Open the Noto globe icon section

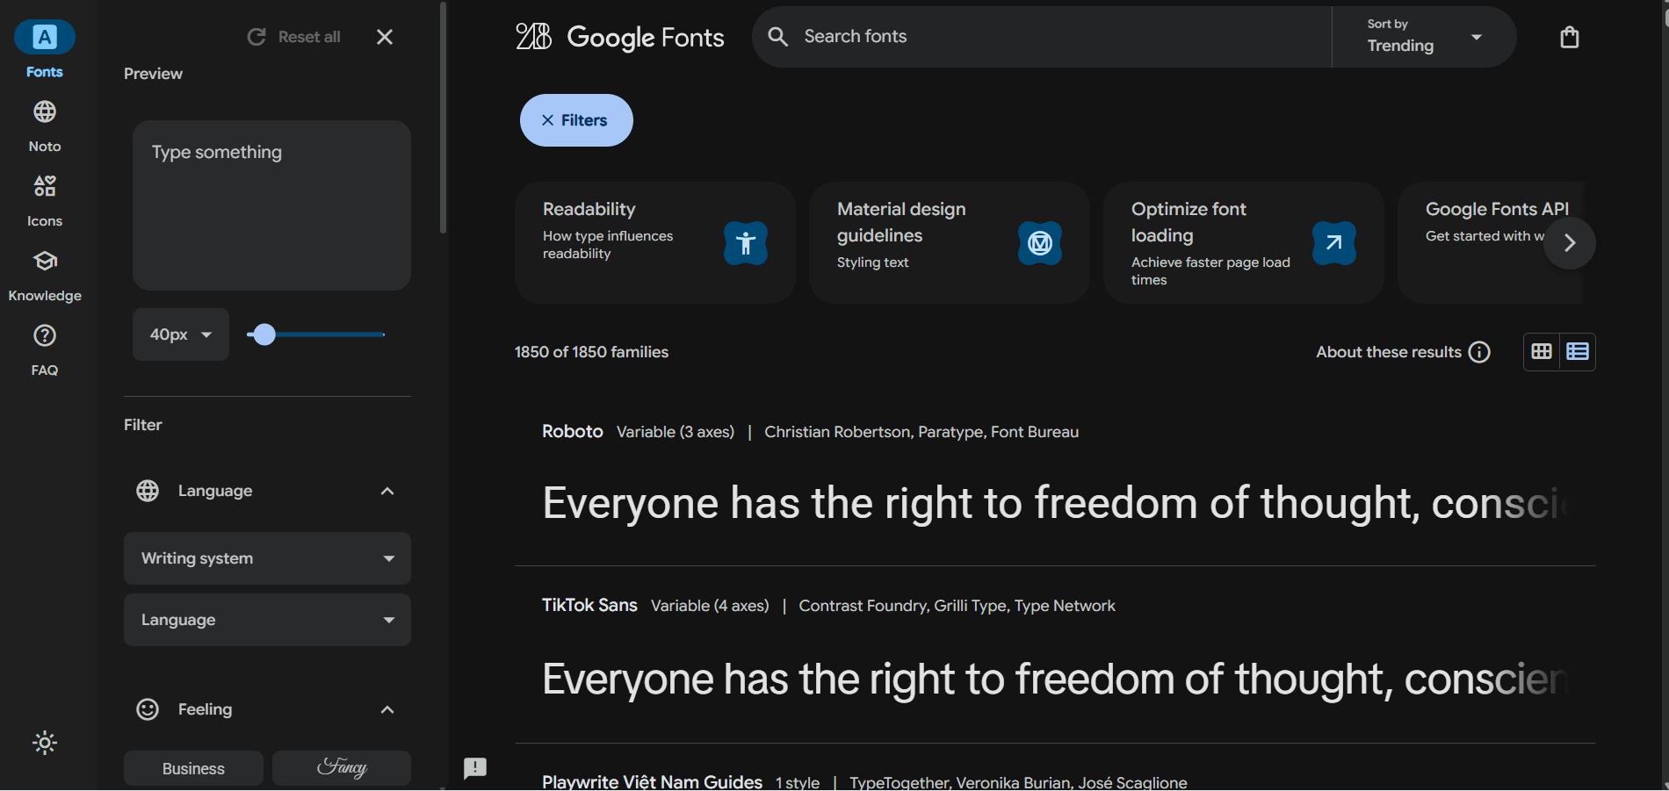pos(45,112)
